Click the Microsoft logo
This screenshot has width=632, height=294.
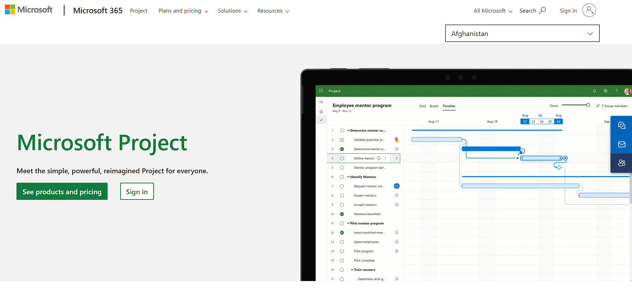click(28, 10)
